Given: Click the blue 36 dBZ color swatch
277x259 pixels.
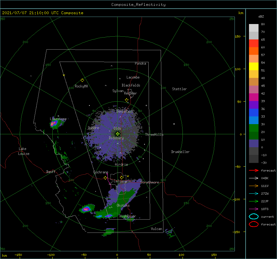Looking at the screenshot, I should click(x=254, y=112).
